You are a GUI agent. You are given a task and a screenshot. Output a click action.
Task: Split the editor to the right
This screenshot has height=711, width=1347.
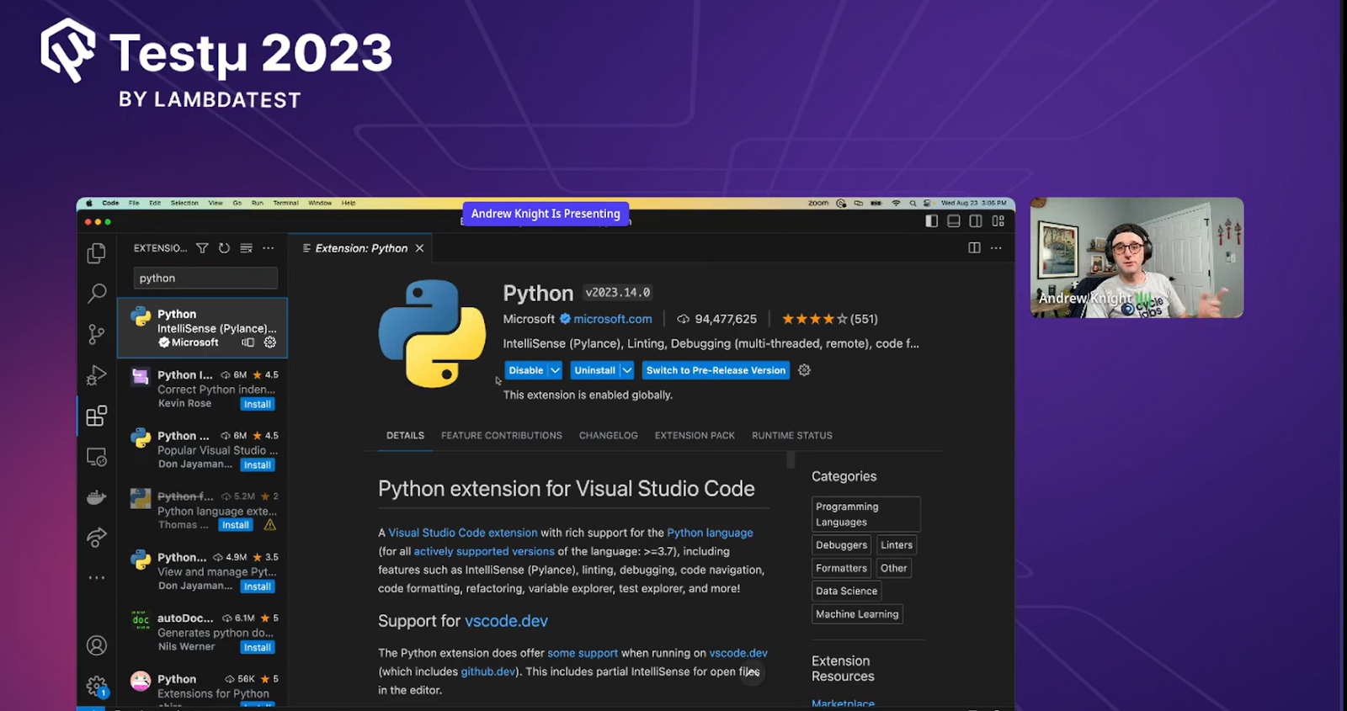coord(974,247)
